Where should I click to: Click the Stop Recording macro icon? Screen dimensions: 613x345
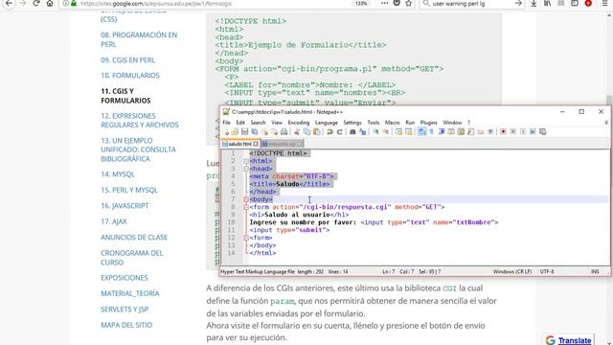tap(513, 132)
